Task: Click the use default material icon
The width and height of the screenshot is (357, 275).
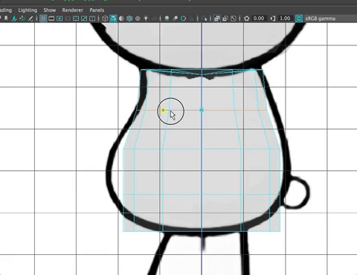Action: (121, 19)
